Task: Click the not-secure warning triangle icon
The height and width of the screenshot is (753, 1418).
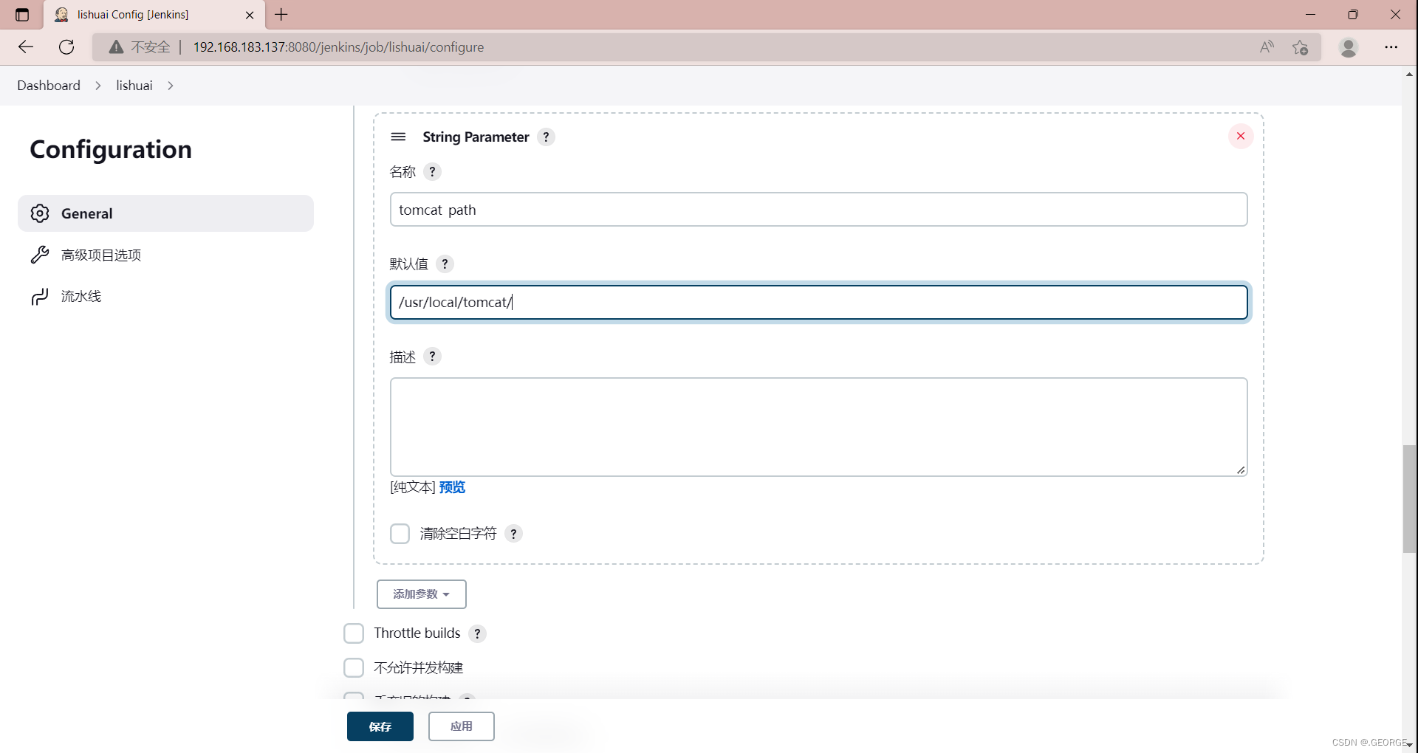Action: click(116, 47)
